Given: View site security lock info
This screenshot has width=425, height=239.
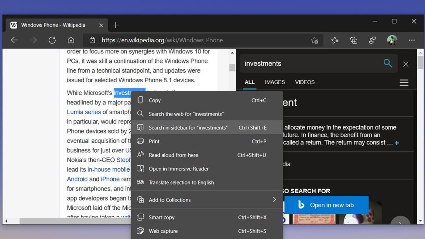Looking at the screenshot, I should coord(92,40).
